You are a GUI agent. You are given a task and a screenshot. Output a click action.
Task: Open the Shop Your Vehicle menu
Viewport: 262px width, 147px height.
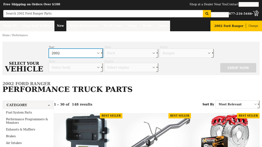[37, 26]
